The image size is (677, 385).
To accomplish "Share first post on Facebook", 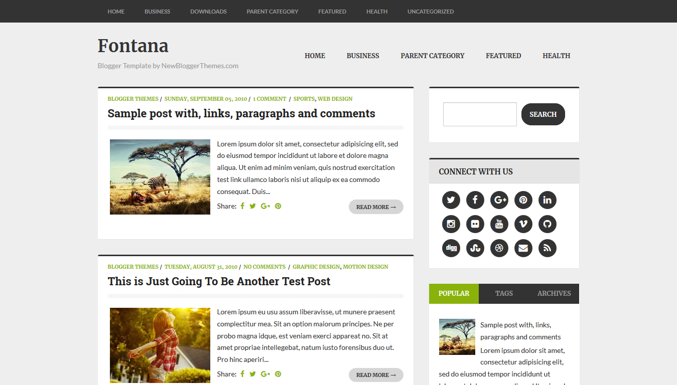I will tap(242, 206).
